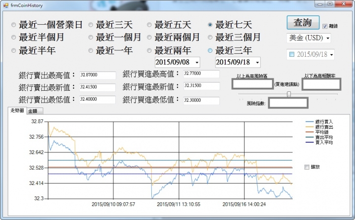Switch to the 金額 tab

(33, 111)
